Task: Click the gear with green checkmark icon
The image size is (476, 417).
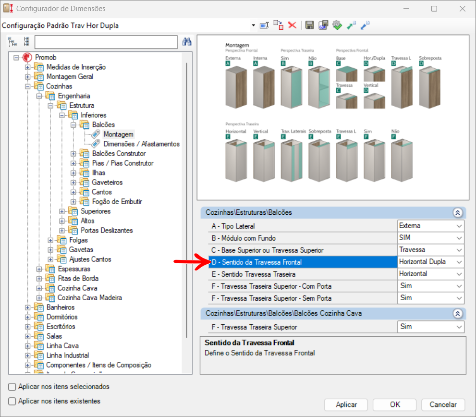Action: click(337, 25)
